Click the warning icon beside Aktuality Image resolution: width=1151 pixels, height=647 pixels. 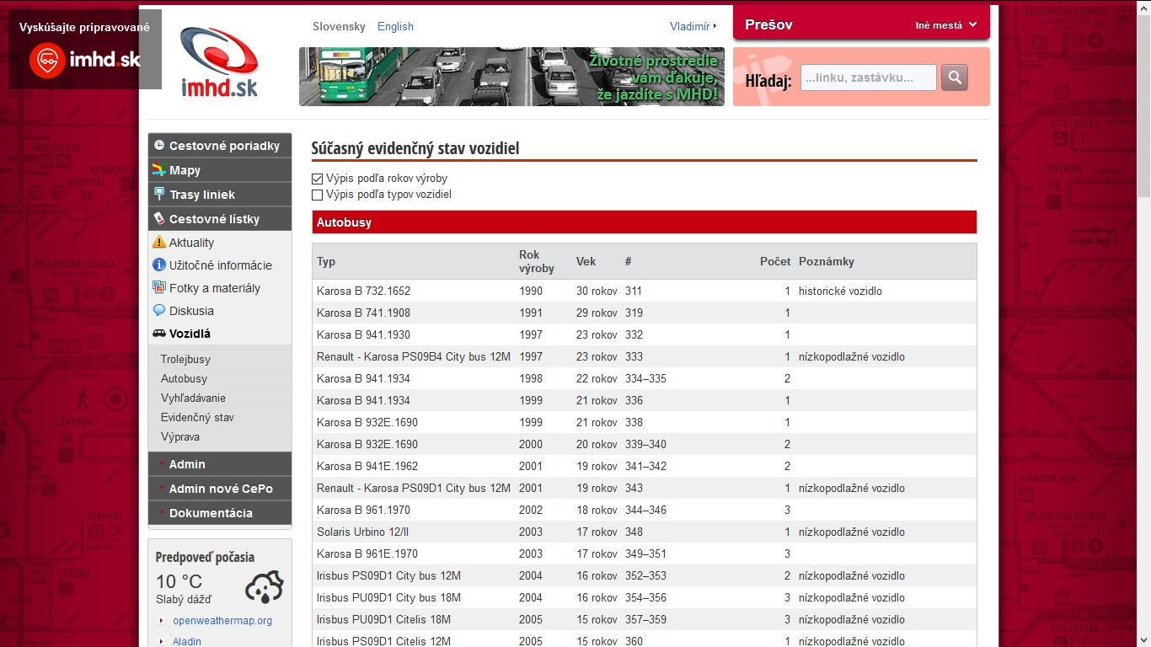pos(159,243)
